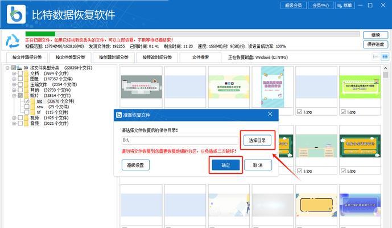Click the recycle-arrows scan icon
Image resolution: width=392 pixels, height=228 pixels.
(13, 42)
